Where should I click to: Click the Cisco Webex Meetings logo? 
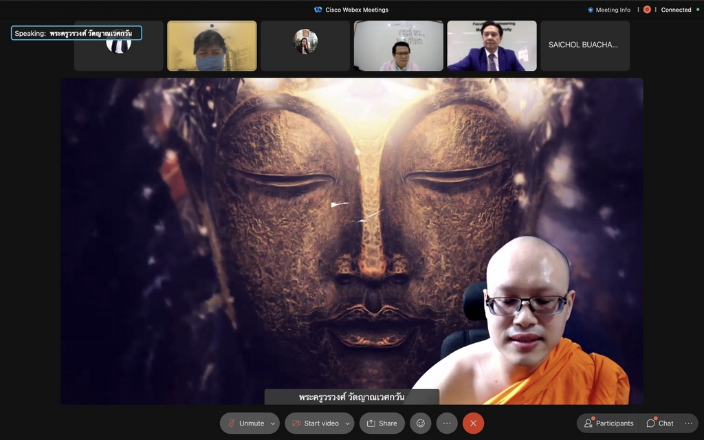tap(318, 10)
